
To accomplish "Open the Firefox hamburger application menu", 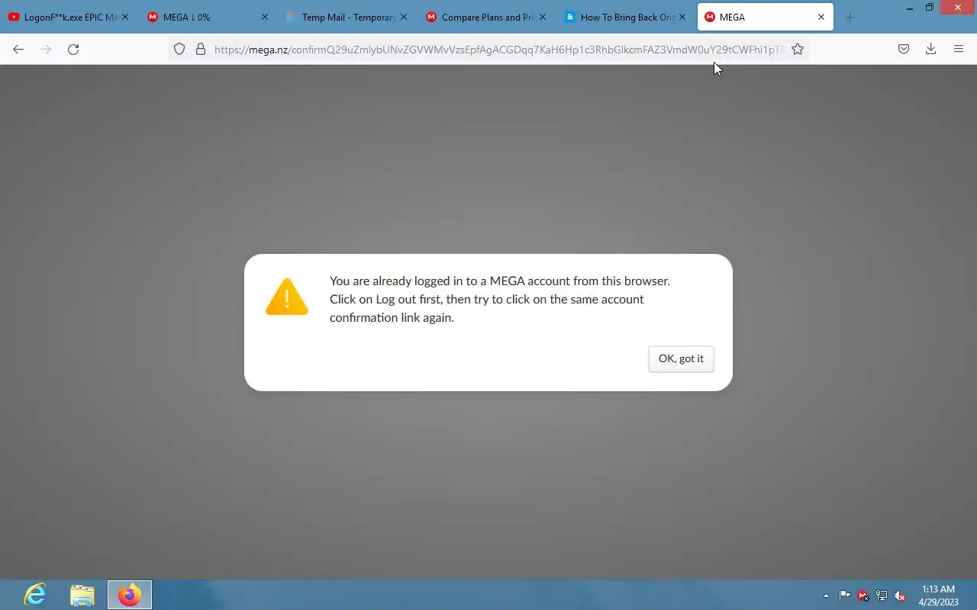I will 959,49.
